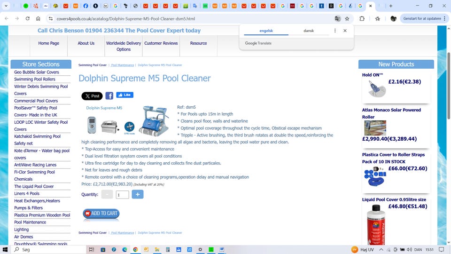The width and height of the screenshot is (451, 254).
Task: Open the Hold ON product link
Action: pos(373,75)
